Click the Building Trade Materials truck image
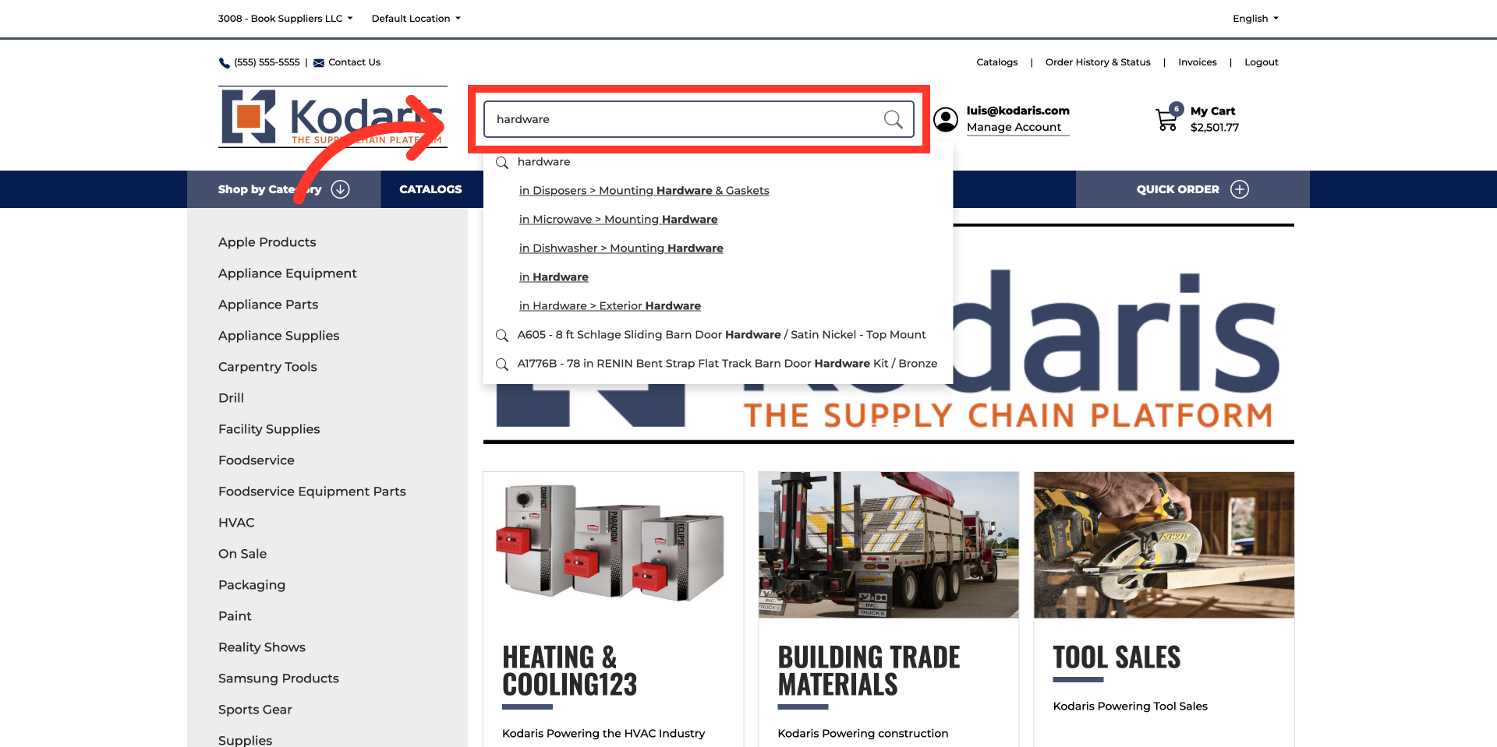 point(889,544)
